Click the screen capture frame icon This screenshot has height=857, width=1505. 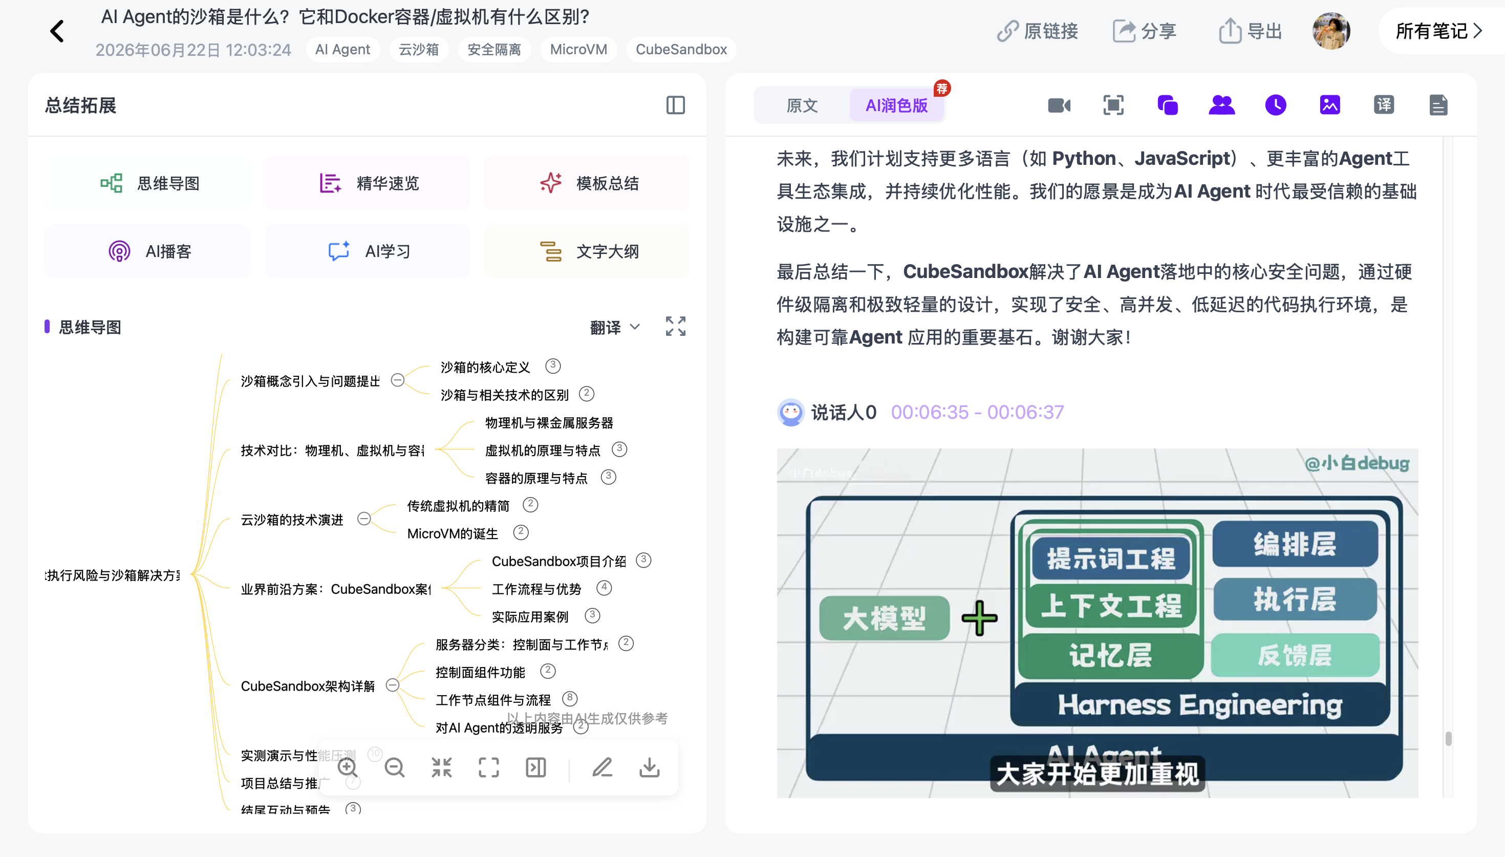point(1113,105)
